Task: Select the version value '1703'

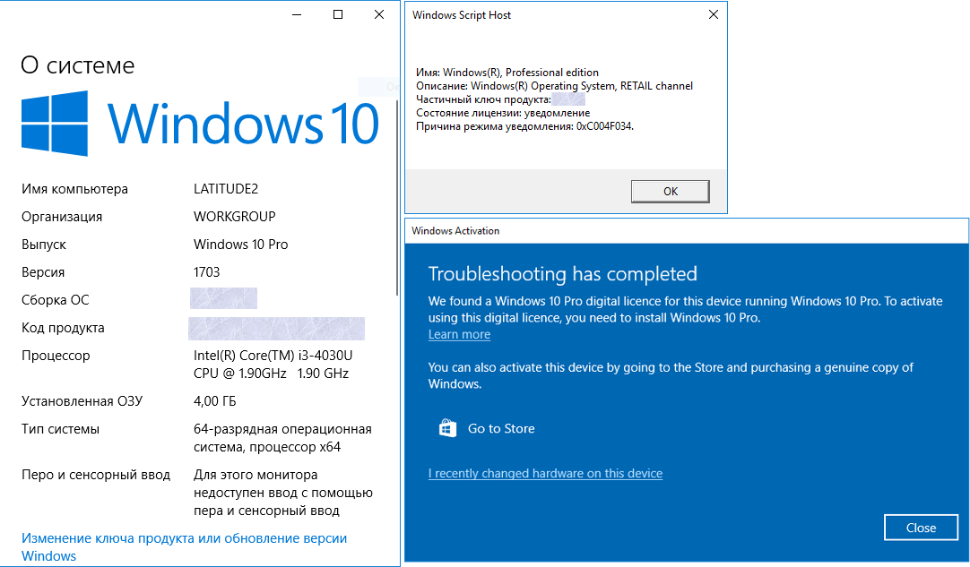Action: [206, 272]
